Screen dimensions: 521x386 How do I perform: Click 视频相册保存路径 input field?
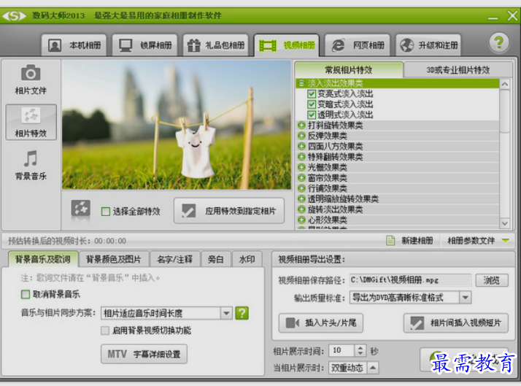[x=410, y=280]
